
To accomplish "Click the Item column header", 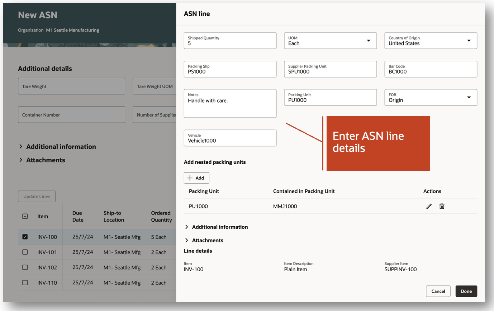I will (x=43, y=216).
